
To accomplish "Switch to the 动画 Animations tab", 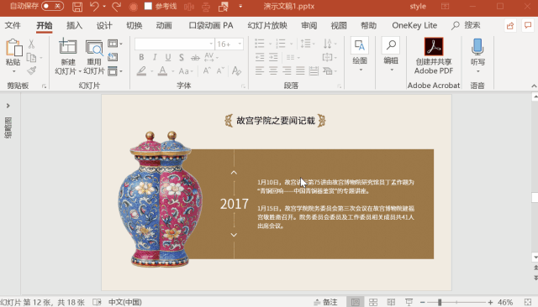I will click(x=164, y=25).
